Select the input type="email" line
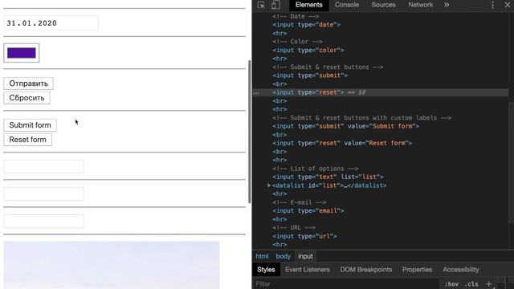Screen dimensions: 514x289 click(x=308, y=210)
